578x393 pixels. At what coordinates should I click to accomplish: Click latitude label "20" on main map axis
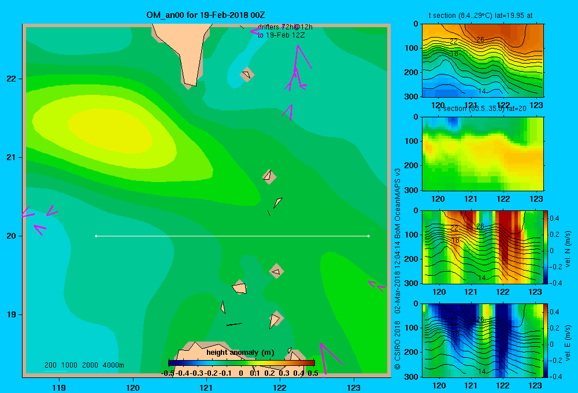[12, 236]
